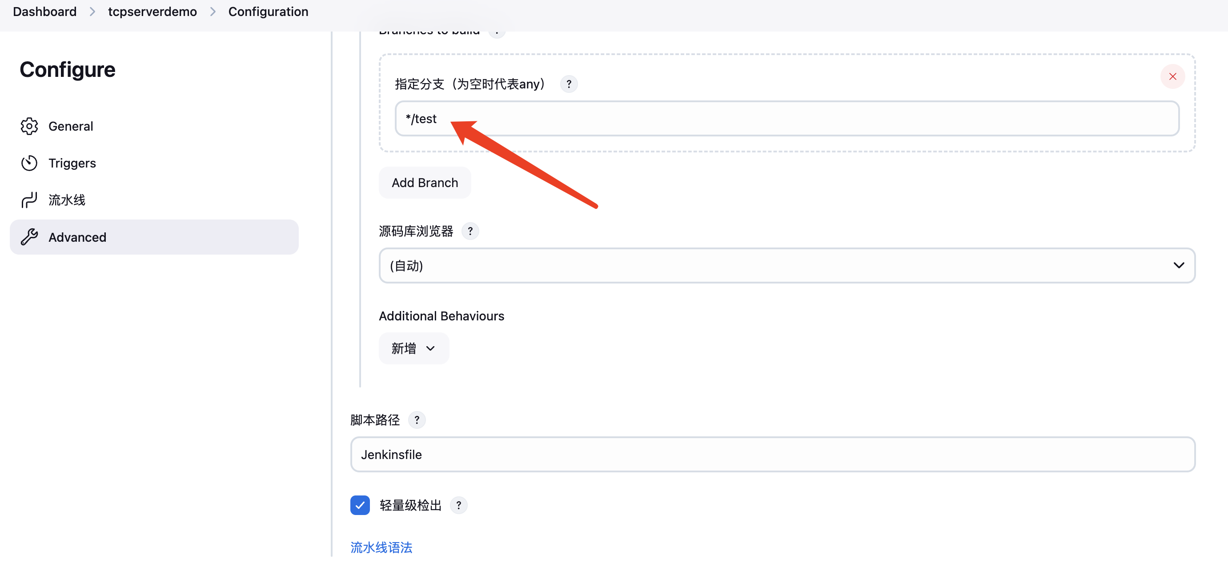Open tcpserverdemo breadcrumb link

[x=152, y=12]
